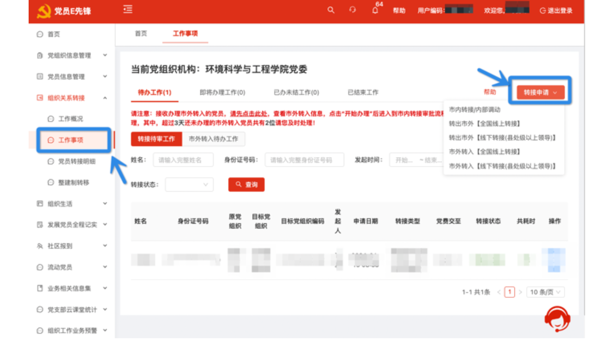Open 首页 in the left sidebar

(x=54, y=34)
